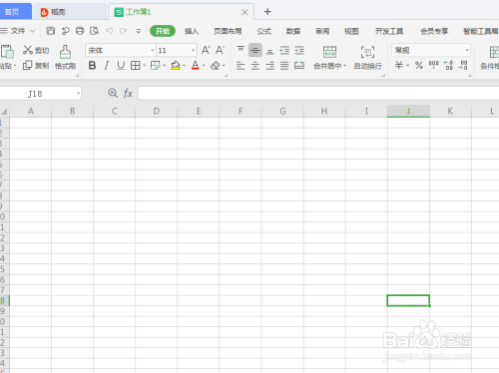Click the conditional formatting (条件格式) icon
Image resolution: width=499 pixels, height=373 pixels.
pos(494,52)
